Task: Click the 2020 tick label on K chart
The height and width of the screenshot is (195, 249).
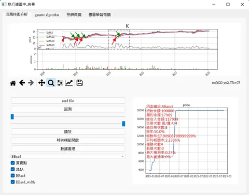Action: pyautogui.click(x=108, y=74)
